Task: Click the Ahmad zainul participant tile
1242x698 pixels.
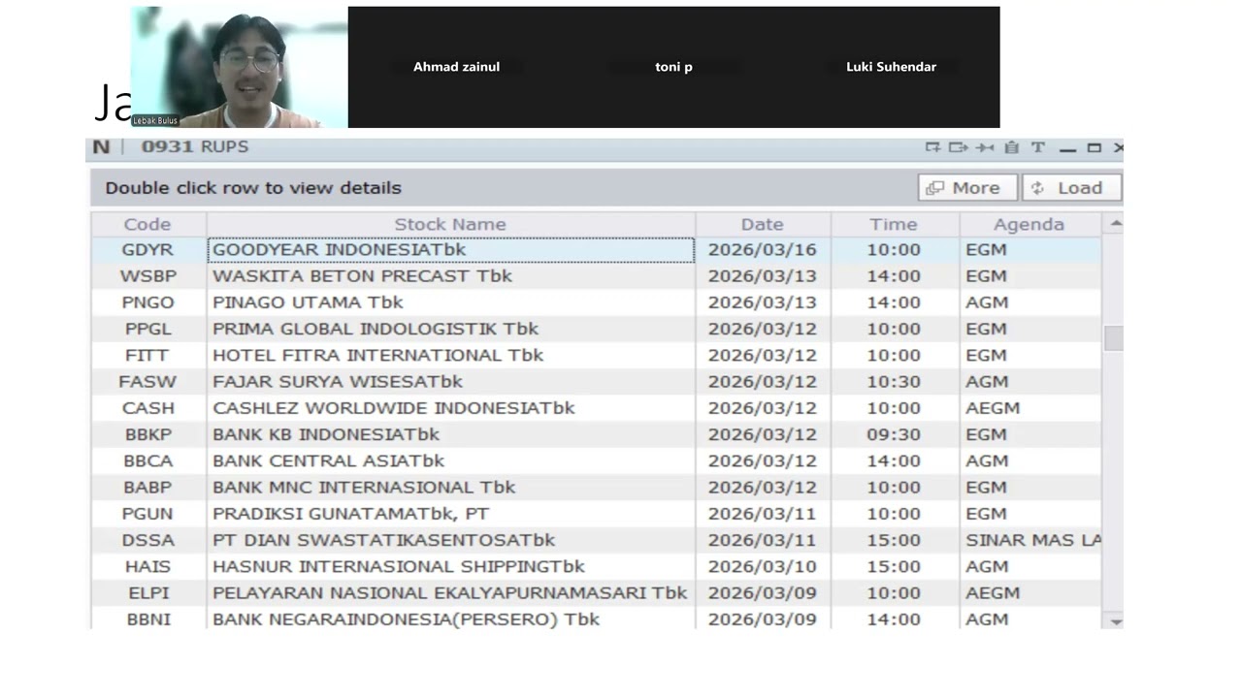Action: point(457,67)
